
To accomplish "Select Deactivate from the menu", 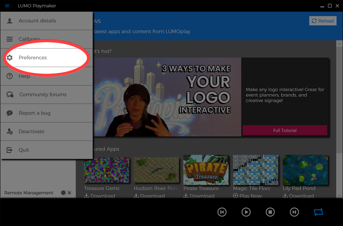I will point(31,131).
